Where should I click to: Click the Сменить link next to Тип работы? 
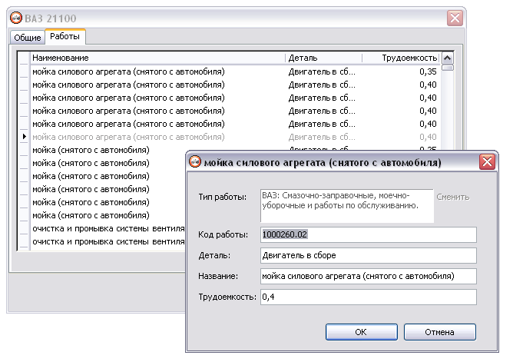click(453, 197)
